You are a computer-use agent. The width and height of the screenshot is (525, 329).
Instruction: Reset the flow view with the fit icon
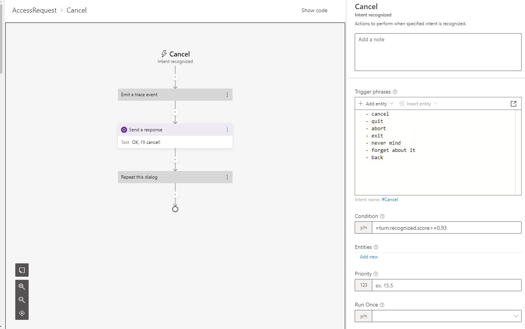tap(22, 313)
